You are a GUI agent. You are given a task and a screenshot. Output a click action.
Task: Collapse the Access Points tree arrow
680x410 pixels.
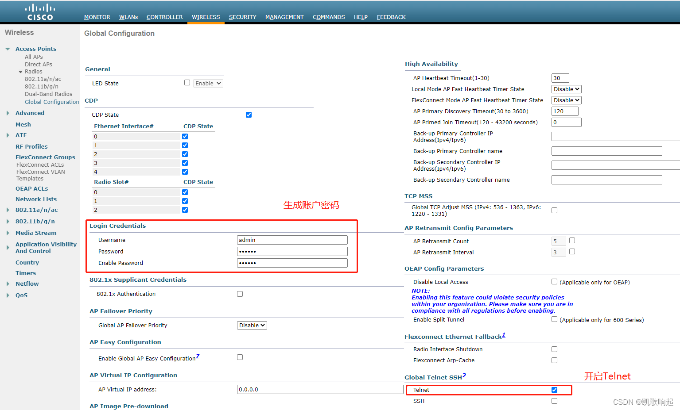click(x=8, y=49)
